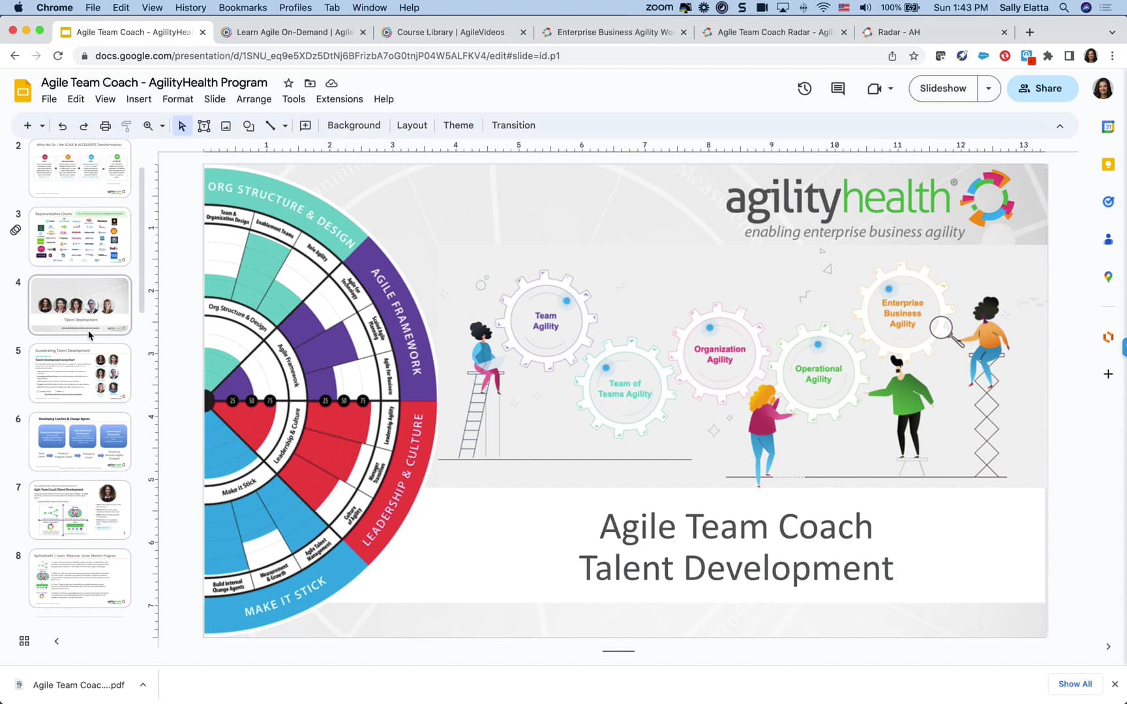Image resolution: width=1127 pixels, height=704 pixels.
Task: Choose the Select cursor tool
Action: pyautogui.click(x=182, y=125)
